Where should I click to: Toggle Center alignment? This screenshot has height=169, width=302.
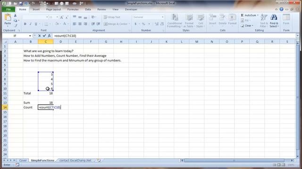[80, 24]
